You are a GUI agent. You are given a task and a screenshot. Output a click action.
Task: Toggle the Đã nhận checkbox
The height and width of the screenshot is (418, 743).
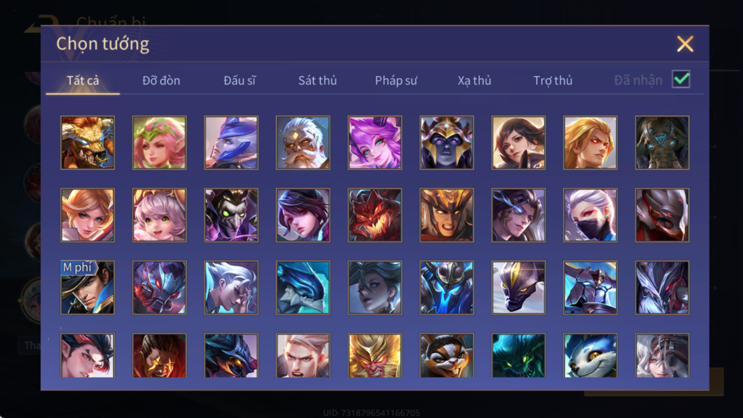681,79
